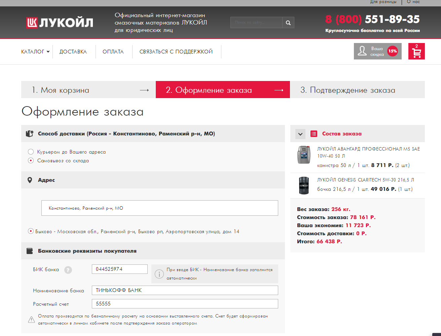This screenshot has height=336, width=441.
Task: Select the Bykovo warehouse address radio
Action: 31,231
